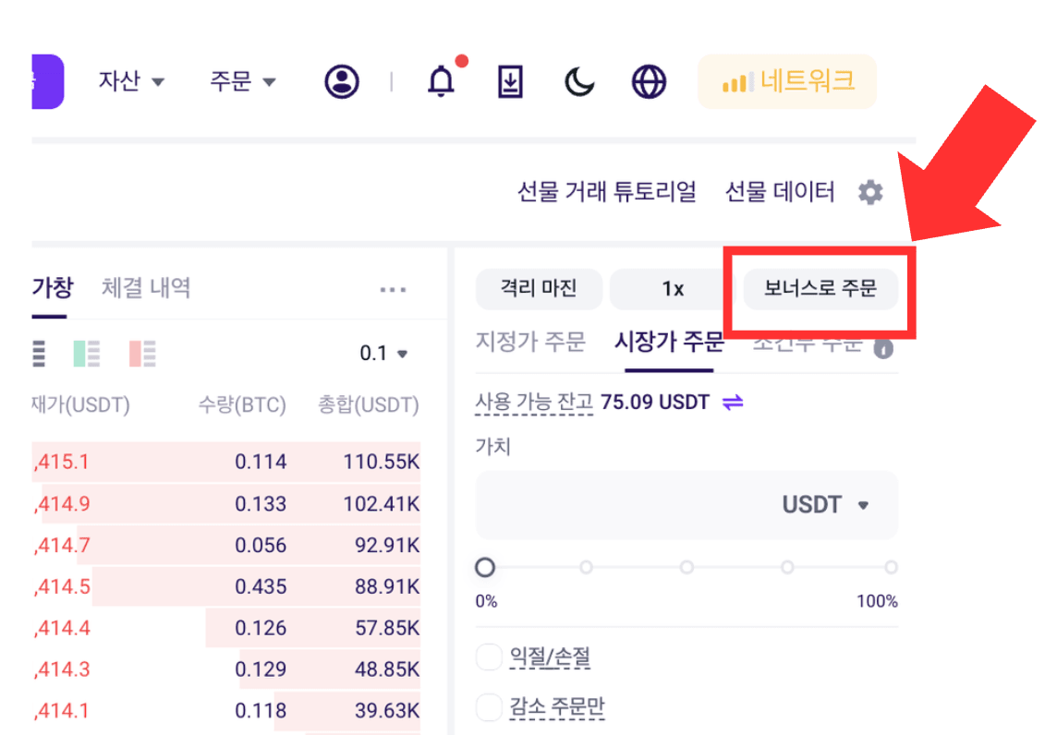Select the ,414.5 price row
1057x735 pixels.
point(225,586)
